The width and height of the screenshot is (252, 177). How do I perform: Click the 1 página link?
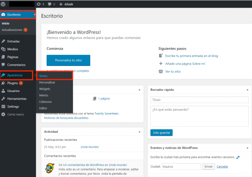[x=104, y=98]
